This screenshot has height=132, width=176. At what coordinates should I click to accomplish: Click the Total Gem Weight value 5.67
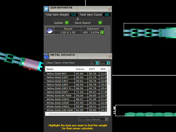pos(74,15)
